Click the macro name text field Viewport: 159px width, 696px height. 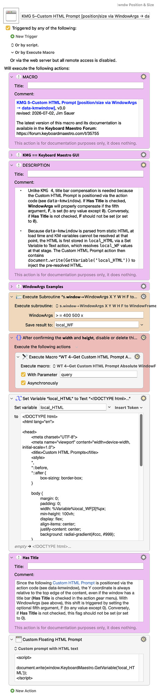pyautogui.click(x=85, y=16)
